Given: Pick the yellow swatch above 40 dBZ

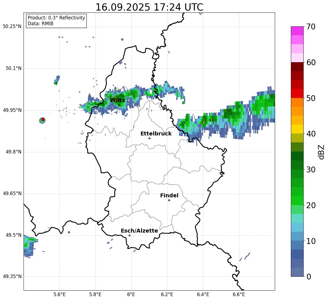Looking at the screenshot, I should click(x=297, y=129).
